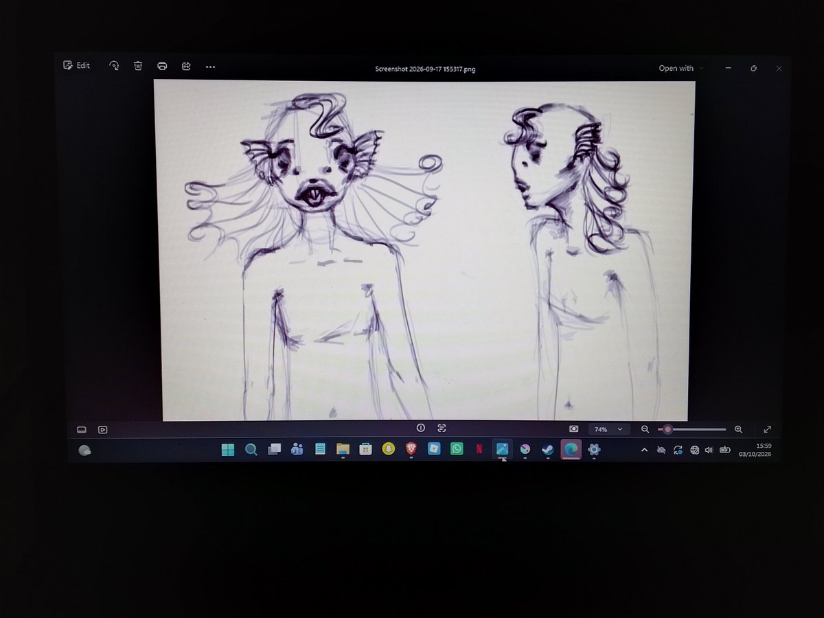Image resolution: width=824 pixels, height=618 pixels.
Task: Click the volume speaker tray icon
Action: point(708,450)
